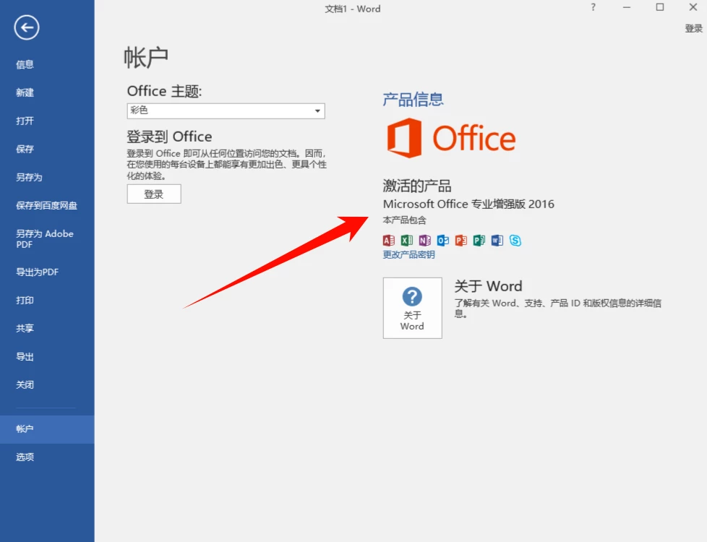The height and width of the screenshot is (542, 707).
Task: Open the 共享 page
Action: (x=47, y=328)
